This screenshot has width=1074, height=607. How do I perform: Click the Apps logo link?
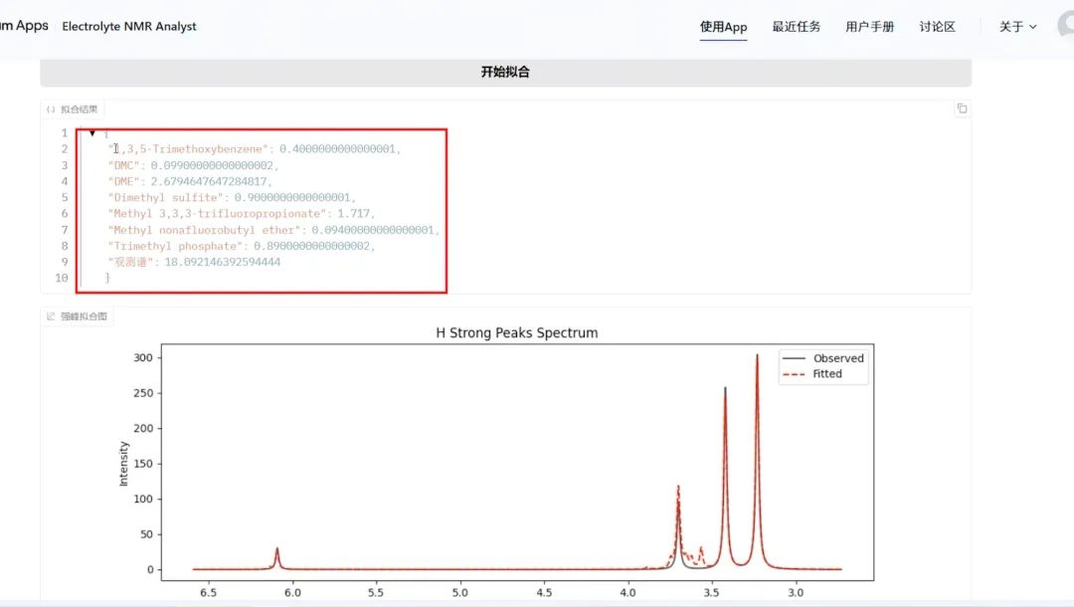(x=24, y=26)
